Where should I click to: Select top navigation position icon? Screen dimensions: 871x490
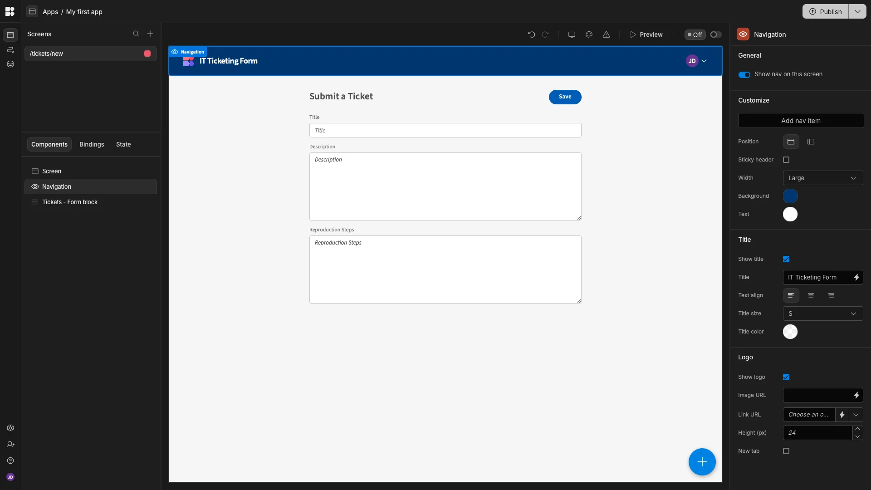[x=791, y=142]
